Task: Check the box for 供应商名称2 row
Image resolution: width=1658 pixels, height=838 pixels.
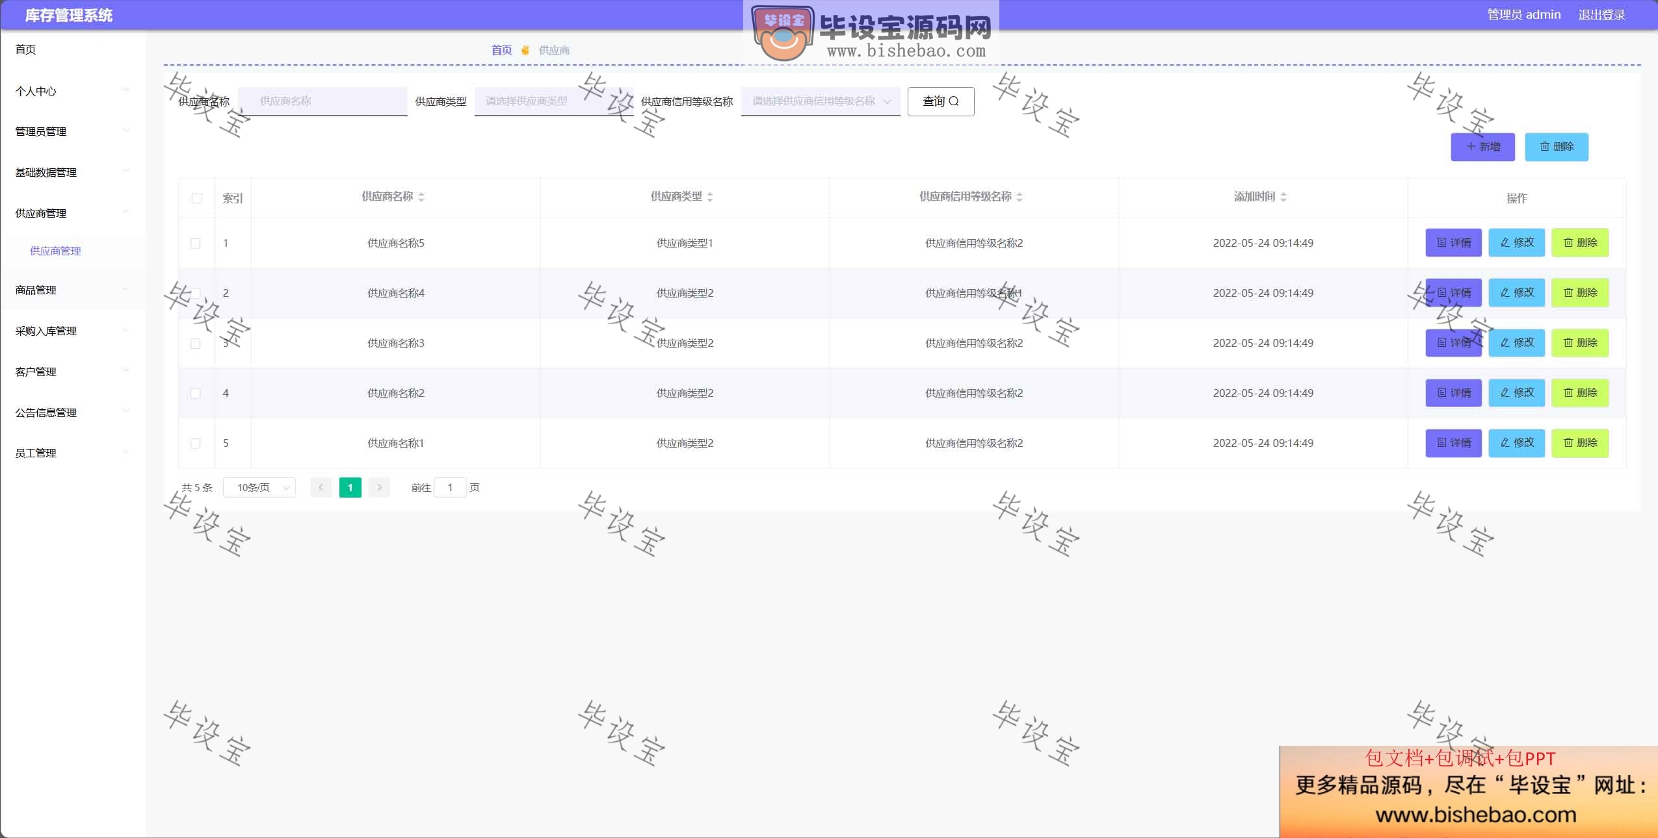Action: click(x=195, y=393)
